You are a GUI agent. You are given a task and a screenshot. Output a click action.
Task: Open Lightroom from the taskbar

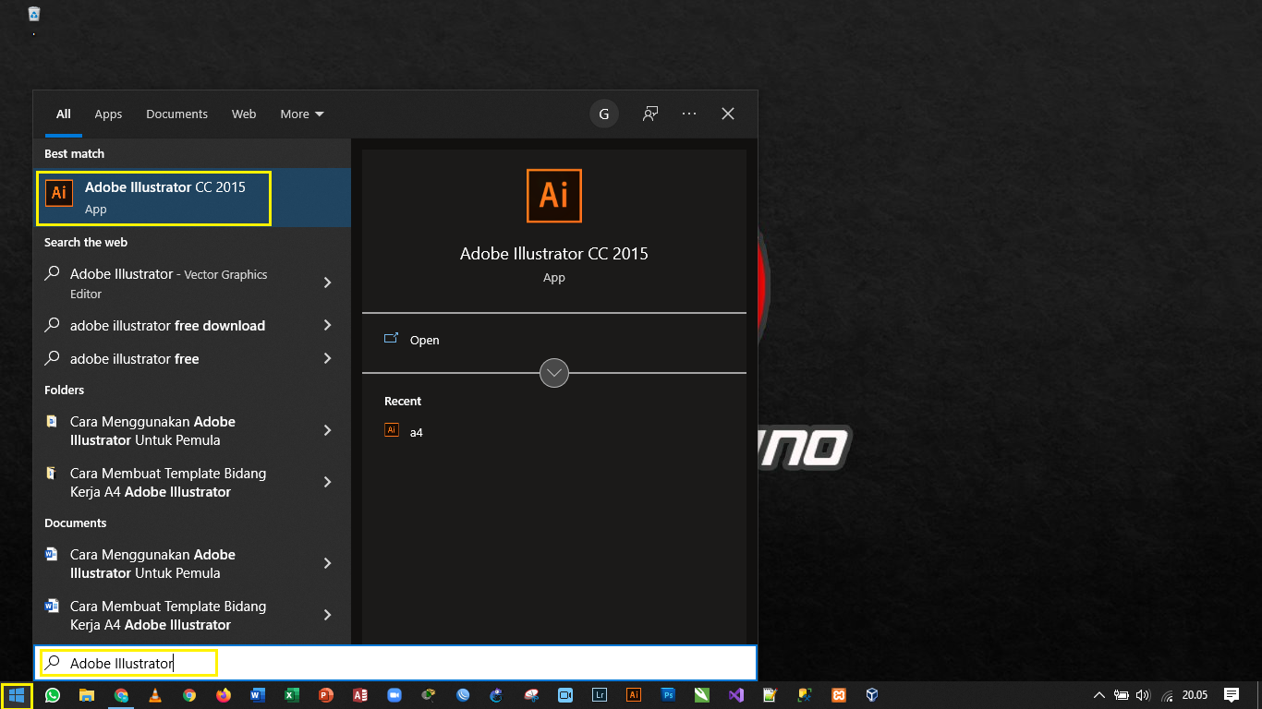coord(599,695)
